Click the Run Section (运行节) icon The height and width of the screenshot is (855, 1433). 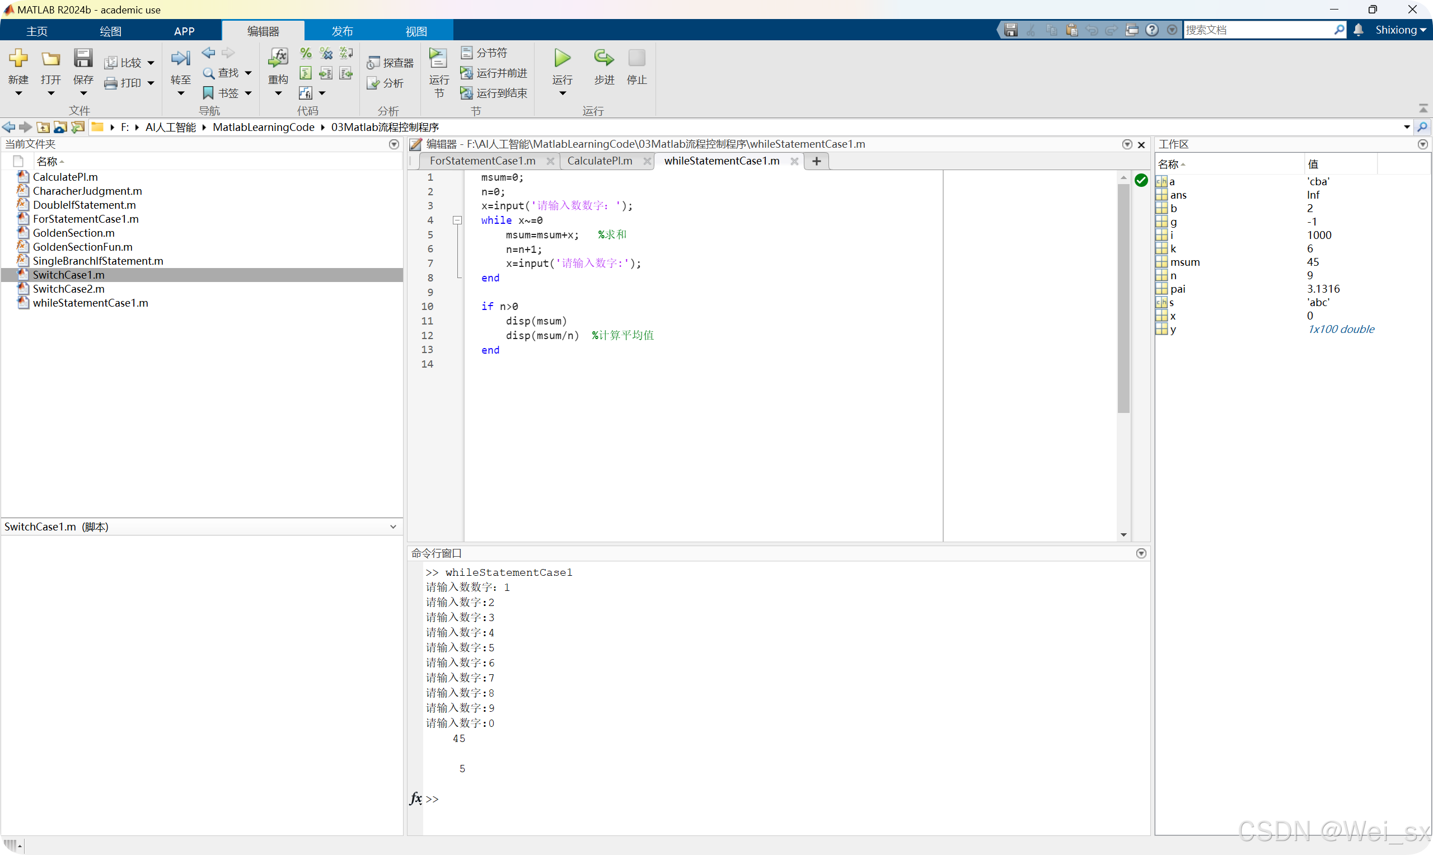[x=438, y=58]
